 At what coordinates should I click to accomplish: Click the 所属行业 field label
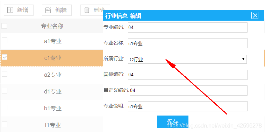[x=114, y=58]
